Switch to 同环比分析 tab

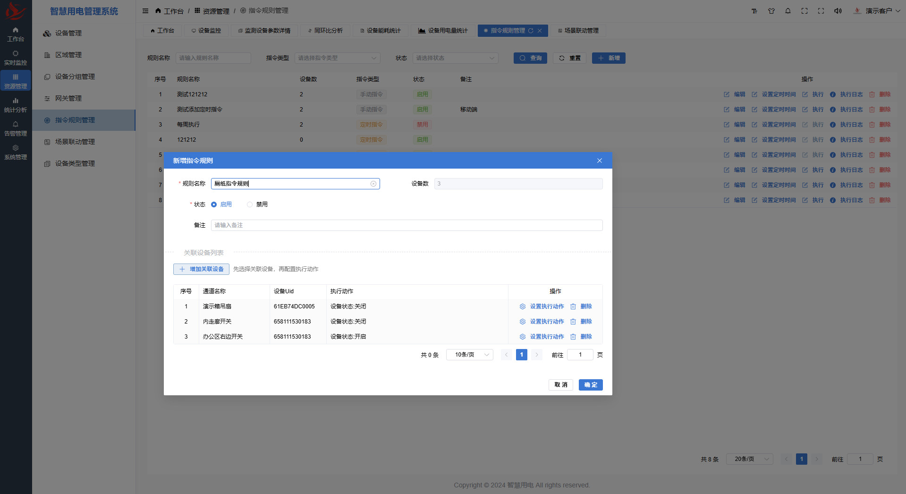click(325, 31)
